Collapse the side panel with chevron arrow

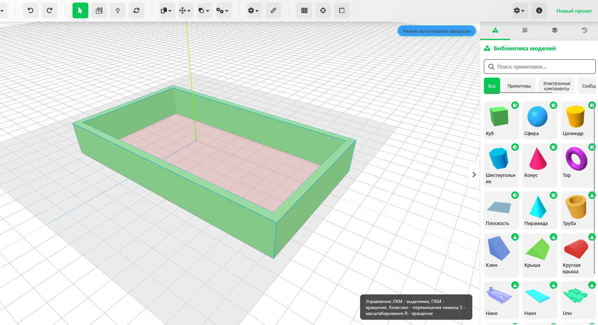point(474,175)
